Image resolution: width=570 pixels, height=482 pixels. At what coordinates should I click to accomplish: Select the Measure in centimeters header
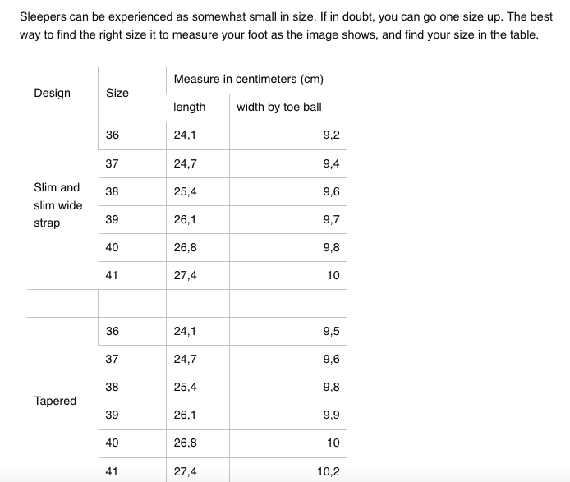click(x=249, y=79)
